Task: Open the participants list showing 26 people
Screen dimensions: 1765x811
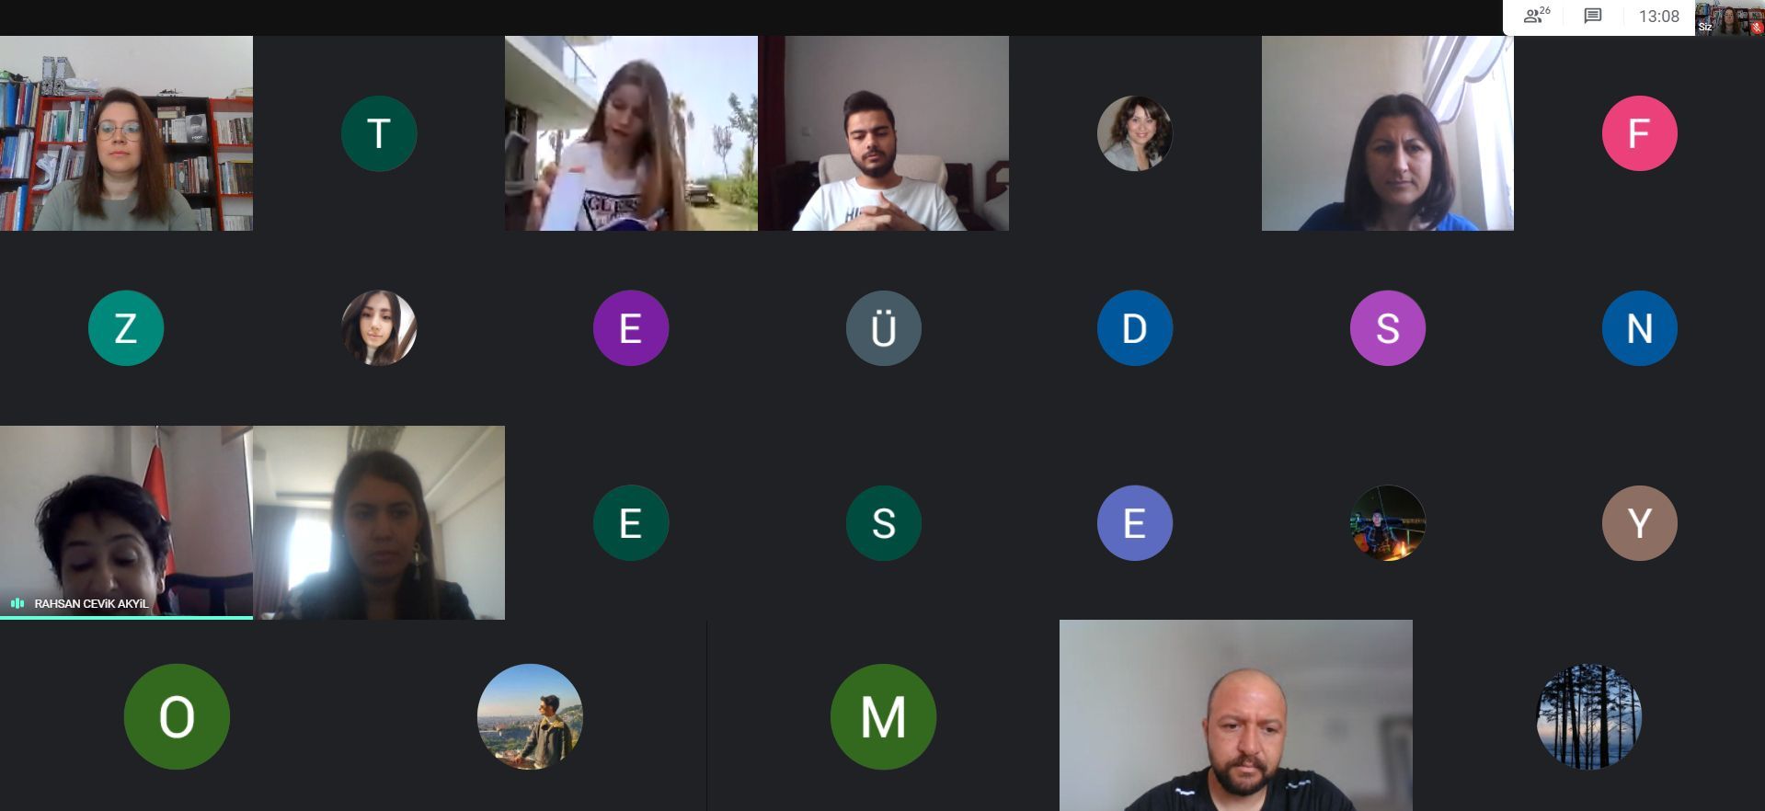Action: click(1536, 16)
